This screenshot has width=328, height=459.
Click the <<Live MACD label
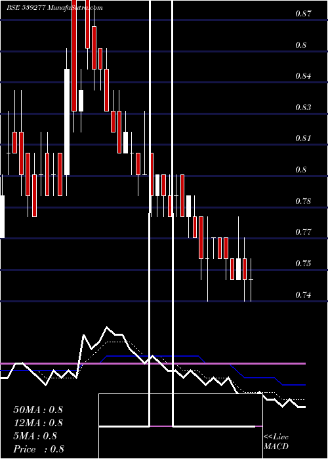(276, 442)
